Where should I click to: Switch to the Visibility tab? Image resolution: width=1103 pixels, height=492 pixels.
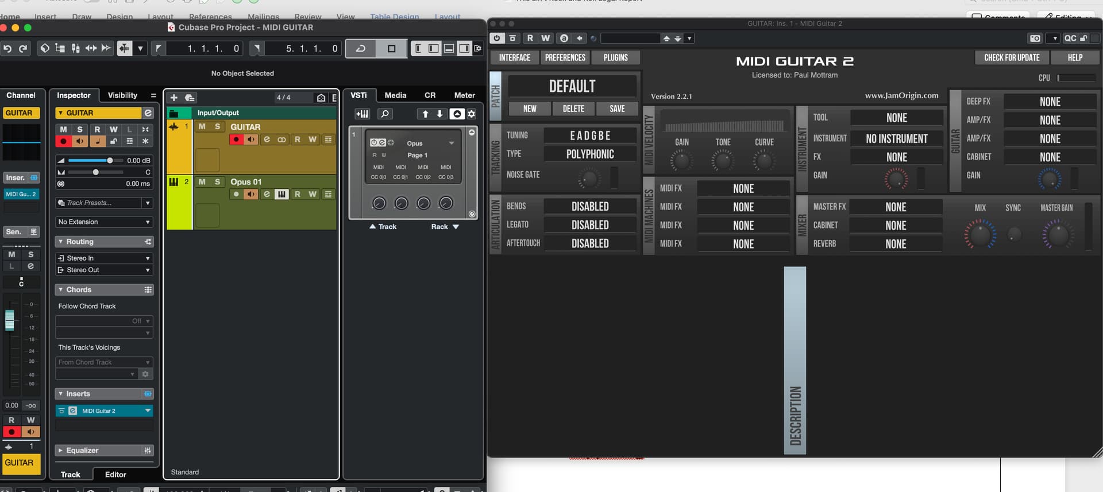tap(122, 95)
